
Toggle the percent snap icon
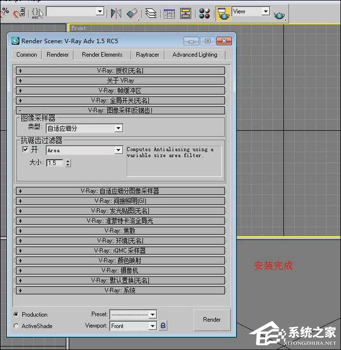coord(5,12)
